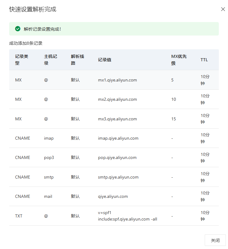Select the mx2.qiye.aliyun.com record value

[118, 100]
